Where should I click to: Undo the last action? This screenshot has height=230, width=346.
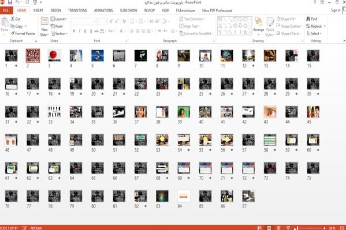coord(17,2)
